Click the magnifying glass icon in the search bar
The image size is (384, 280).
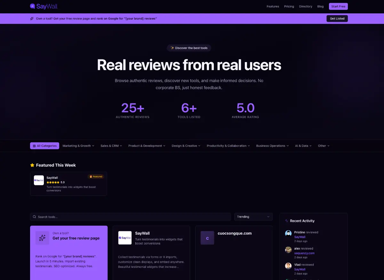coord(34,216)
